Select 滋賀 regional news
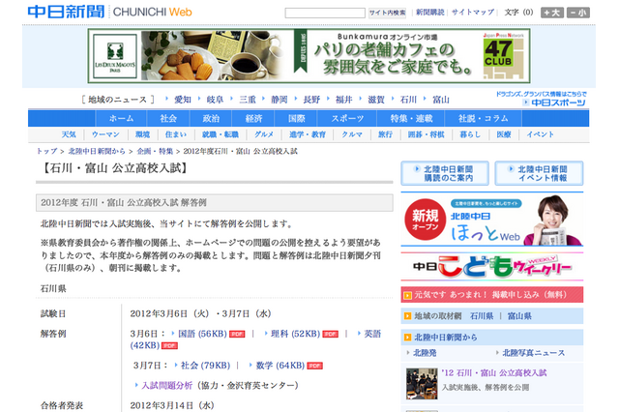Viewport: 619px width, 412px height. (376, 100)
